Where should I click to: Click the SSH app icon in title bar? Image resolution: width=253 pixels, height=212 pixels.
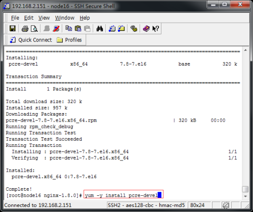point(7,6)
